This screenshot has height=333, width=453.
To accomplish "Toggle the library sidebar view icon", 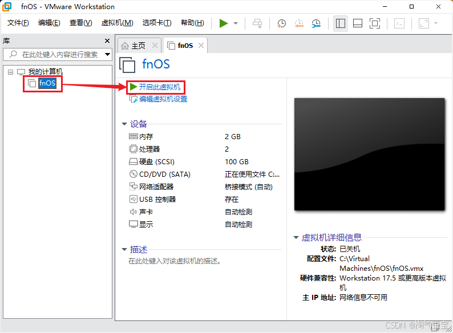I will click(341, 23).
